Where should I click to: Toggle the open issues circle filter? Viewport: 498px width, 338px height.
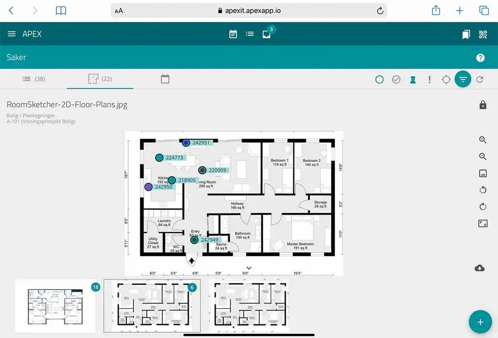coord(379,79)
